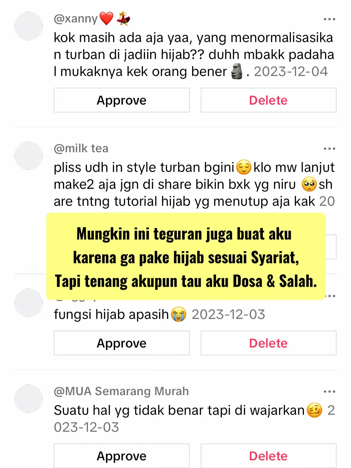Approve the @xanny comment
Image resolution: width=351 pixels, height=468 pixels.
pyautogui.click(x=121, y=100)
